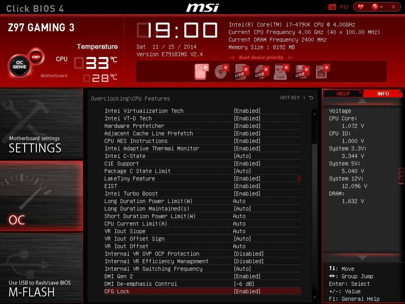Close the BIOS with the X button
Viewport: 405px width, 304px height.
pos(393,7)
